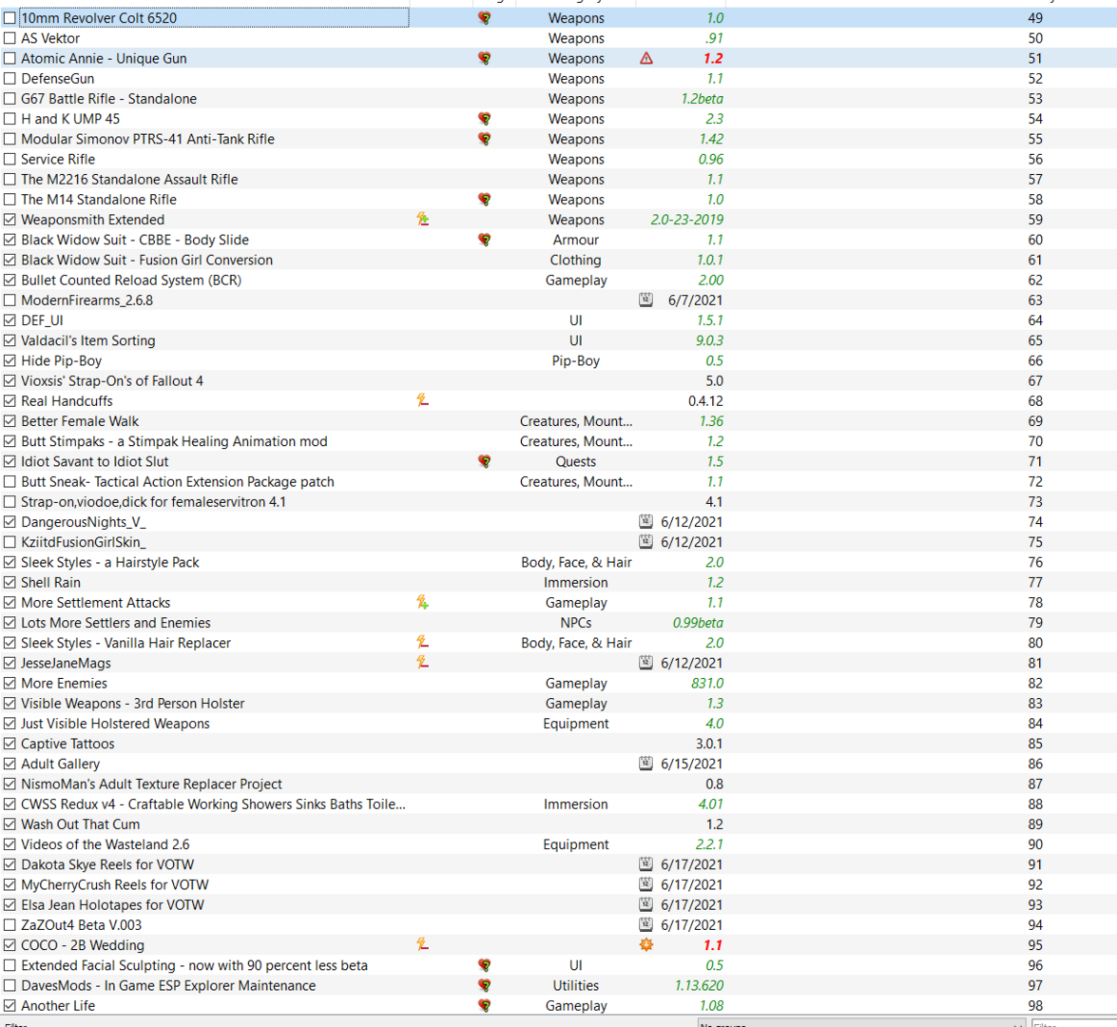This screenshot has height=1027, width=1117.
Task: Click the heart flag on H and K UMP 45 row
Action: coord(485,119)
